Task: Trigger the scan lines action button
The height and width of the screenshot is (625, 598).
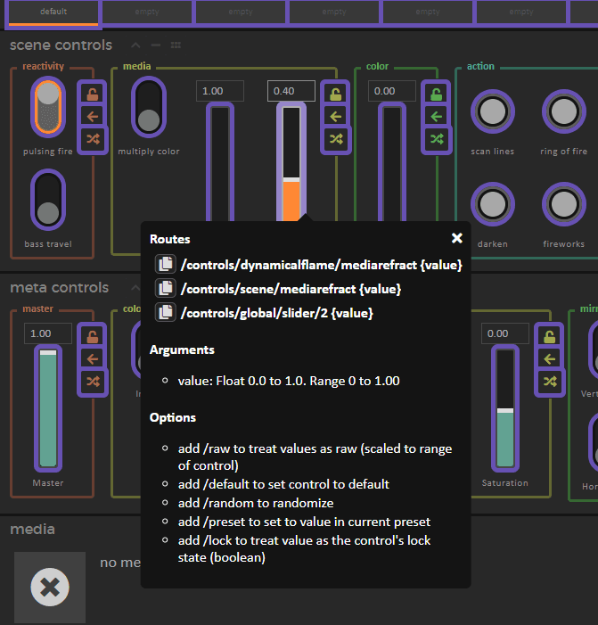Action: coord(492,113)
